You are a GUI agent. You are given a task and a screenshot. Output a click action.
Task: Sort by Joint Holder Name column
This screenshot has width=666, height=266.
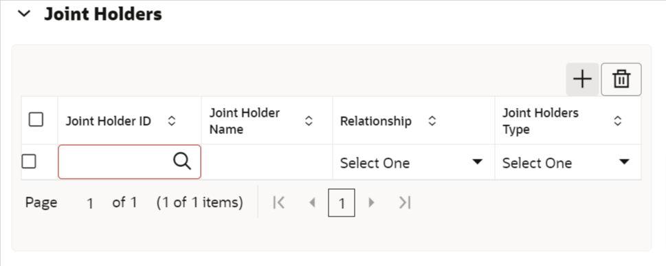(x=309, y=121)
